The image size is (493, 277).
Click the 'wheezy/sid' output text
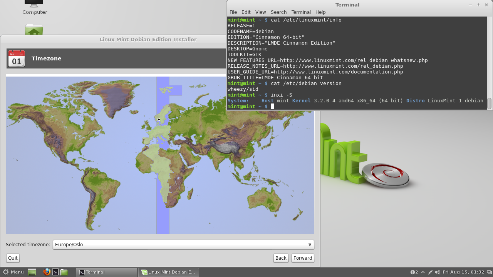click(x=243, y=89)
